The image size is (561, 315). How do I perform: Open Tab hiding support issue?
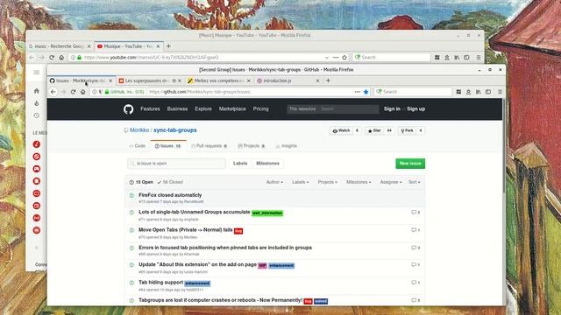(160, 282)
